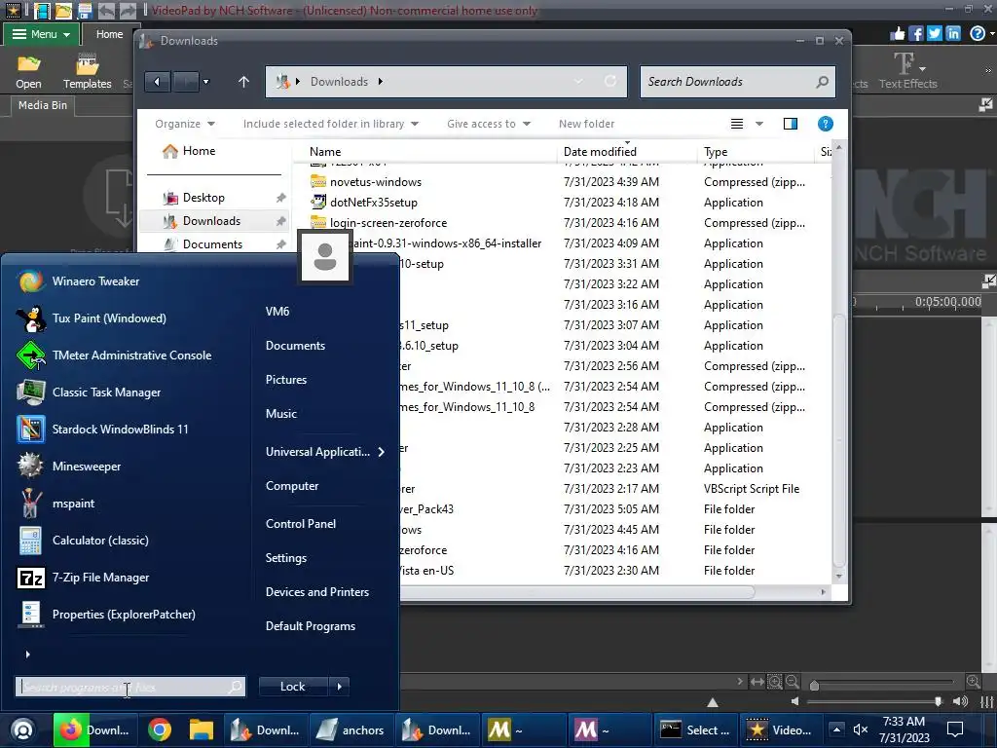Open the Organize dropdown
Screen dimensions: 997x748
click(184, 124)
